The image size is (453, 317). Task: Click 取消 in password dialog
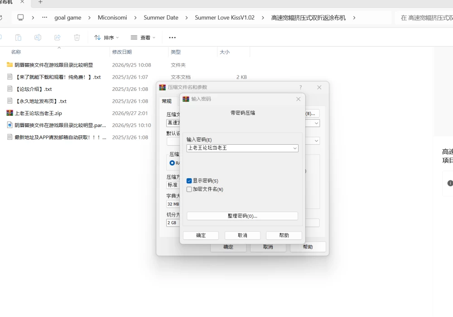[242, 235]
